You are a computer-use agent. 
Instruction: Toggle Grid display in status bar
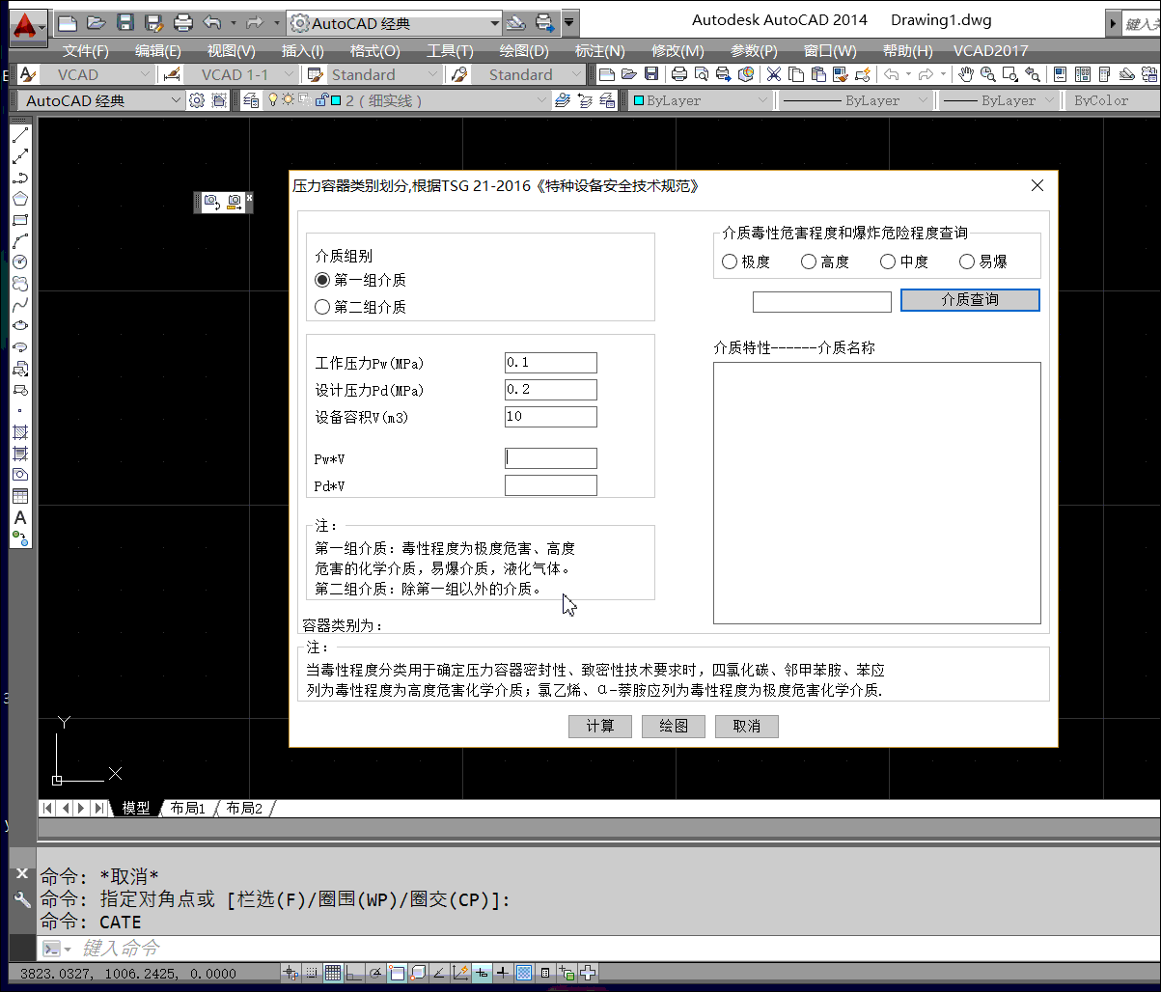tap(332, 973)
